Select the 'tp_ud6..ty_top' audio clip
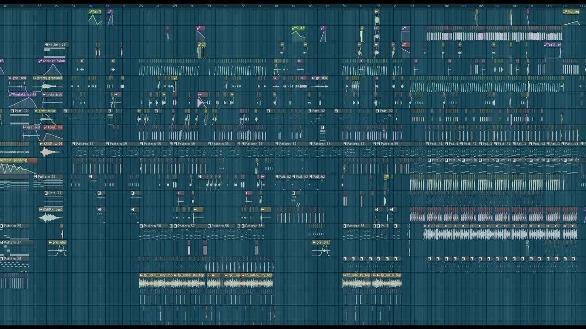Image resolution: width=586 pixels, height=329 pixels. [357, 275]
